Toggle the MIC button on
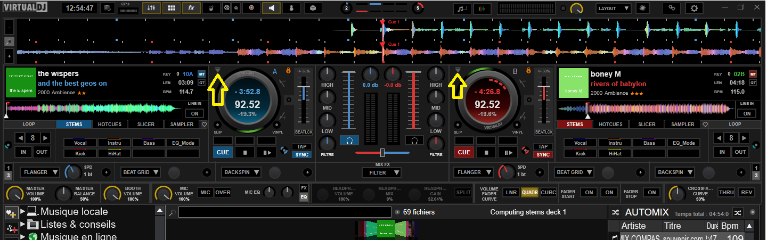The image size is (767, 240). point(205,192)
